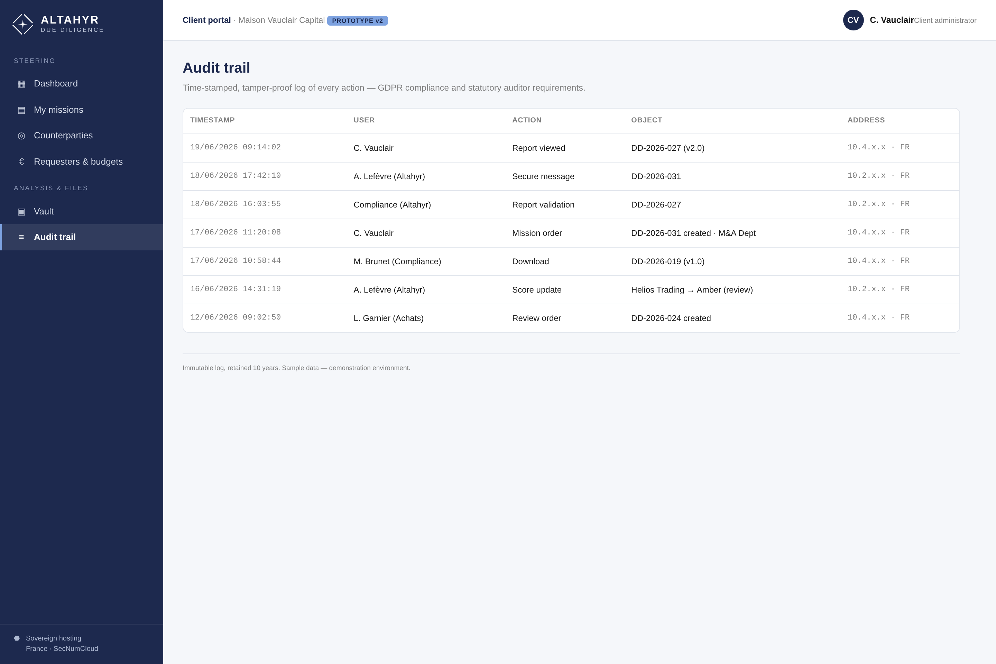
Task: Click the Maison Vauclair Capital label
Action: pyautogui.click(x=282, y=20)
